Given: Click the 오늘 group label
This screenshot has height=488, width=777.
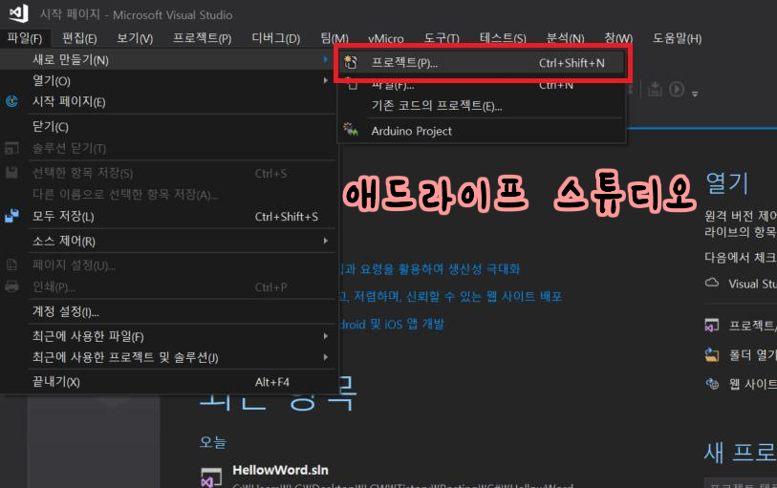Looking at the screenshot, I should pos(213,441).
